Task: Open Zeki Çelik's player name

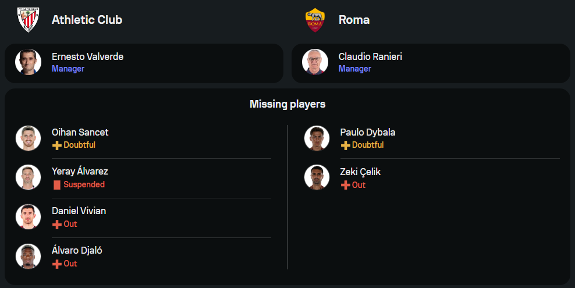Action: (x=360, y=172)
